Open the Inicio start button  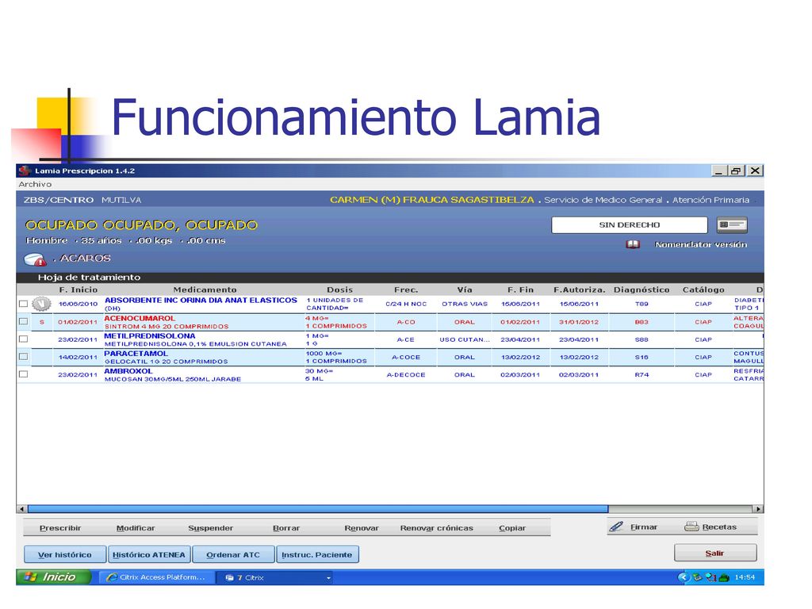click(x=54, y=577)
